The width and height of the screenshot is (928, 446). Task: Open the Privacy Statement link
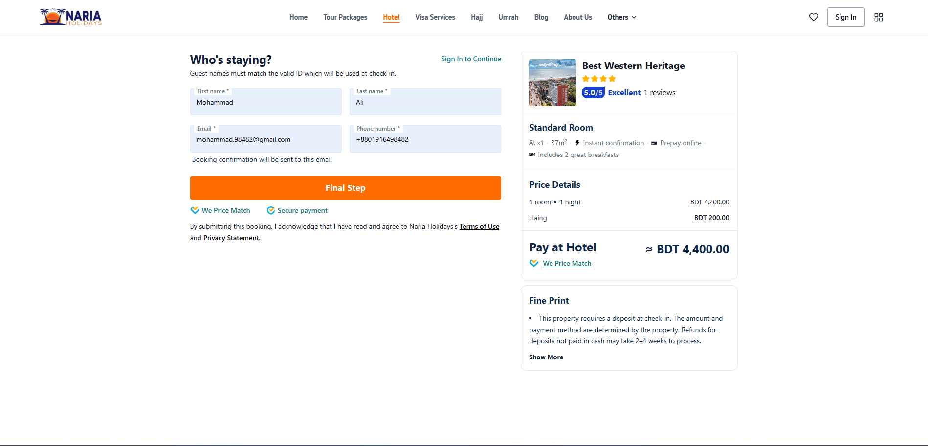click(x=231, y=238)
